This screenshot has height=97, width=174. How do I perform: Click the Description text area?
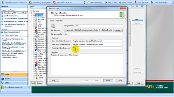87,64
